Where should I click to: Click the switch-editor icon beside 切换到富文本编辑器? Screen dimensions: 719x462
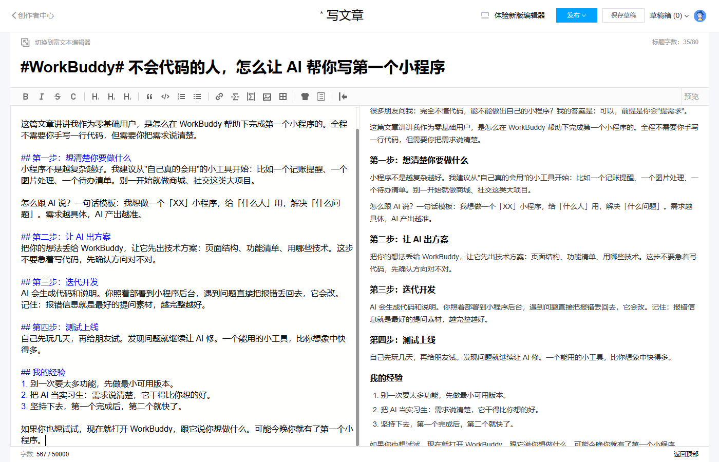tap(25, 43)
